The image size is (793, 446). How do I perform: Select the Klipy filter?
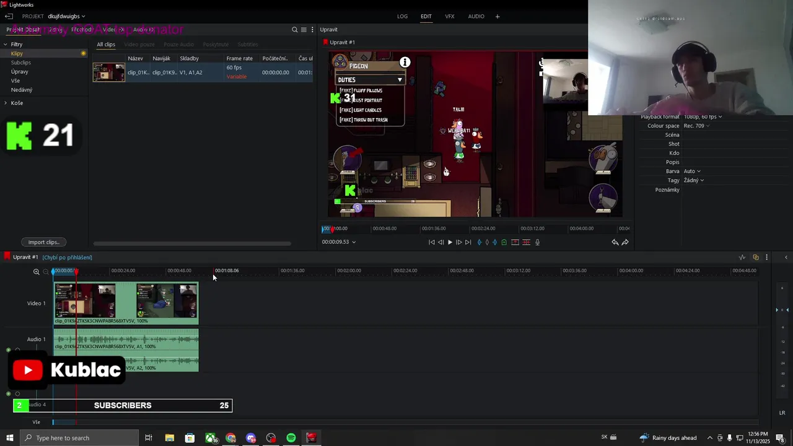point(17,53)
